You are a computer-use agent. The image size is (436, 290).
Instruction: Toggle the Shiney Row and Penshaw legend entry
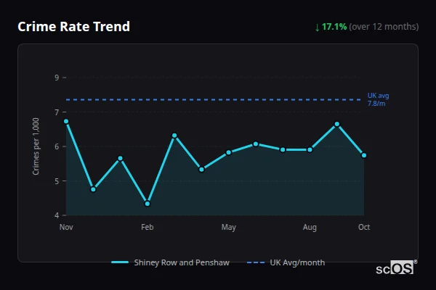coord(171,262)
